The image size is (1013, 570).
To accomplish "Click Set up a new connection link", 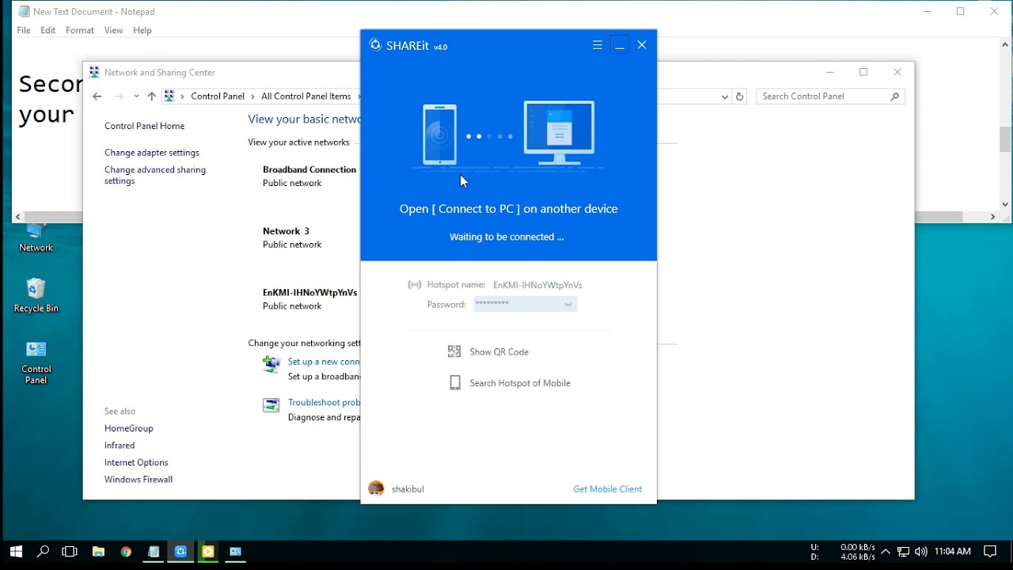I will point(324,362).
